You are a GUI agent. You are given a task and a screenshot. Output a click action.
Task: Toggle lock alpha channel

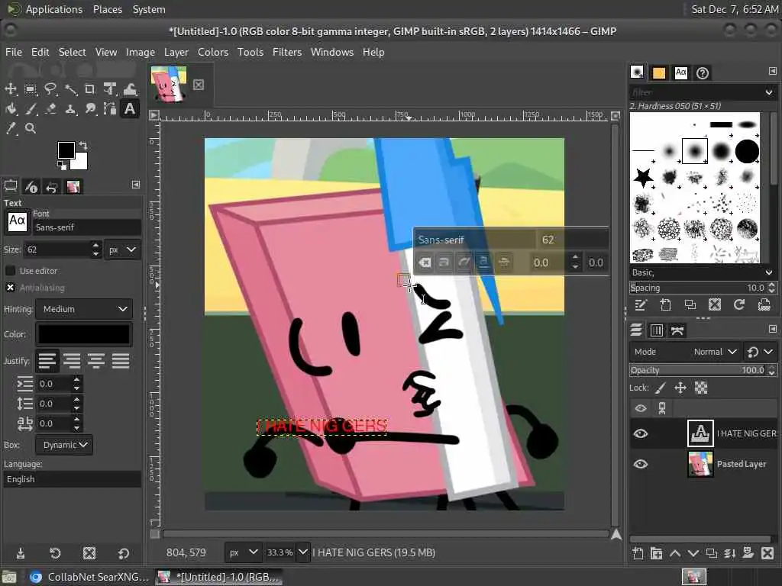coord(701,388)
